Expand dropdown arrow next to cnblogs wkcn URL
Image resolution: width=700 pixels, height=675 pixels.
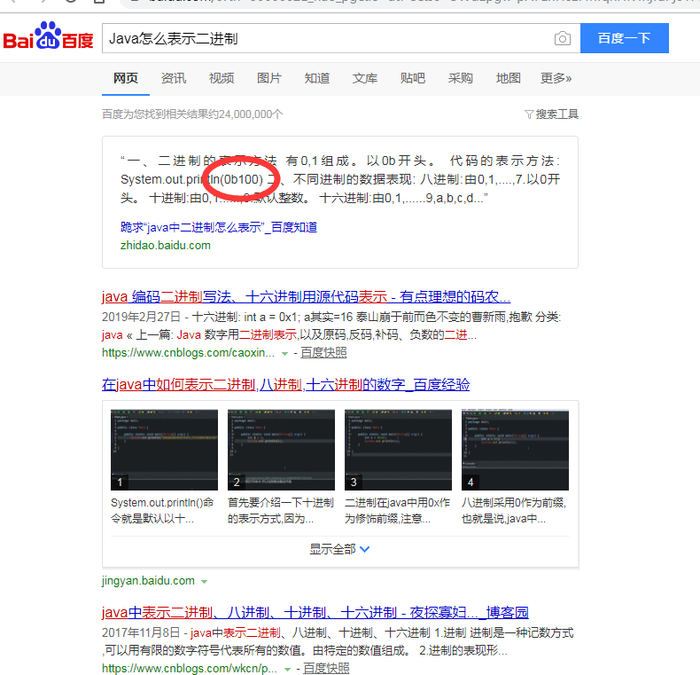pyautogui.click(x=287, y=669)
